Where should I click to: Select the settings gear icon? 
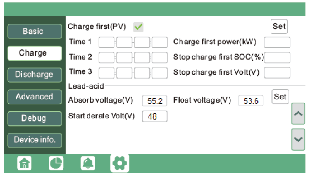tap(119, 164)
